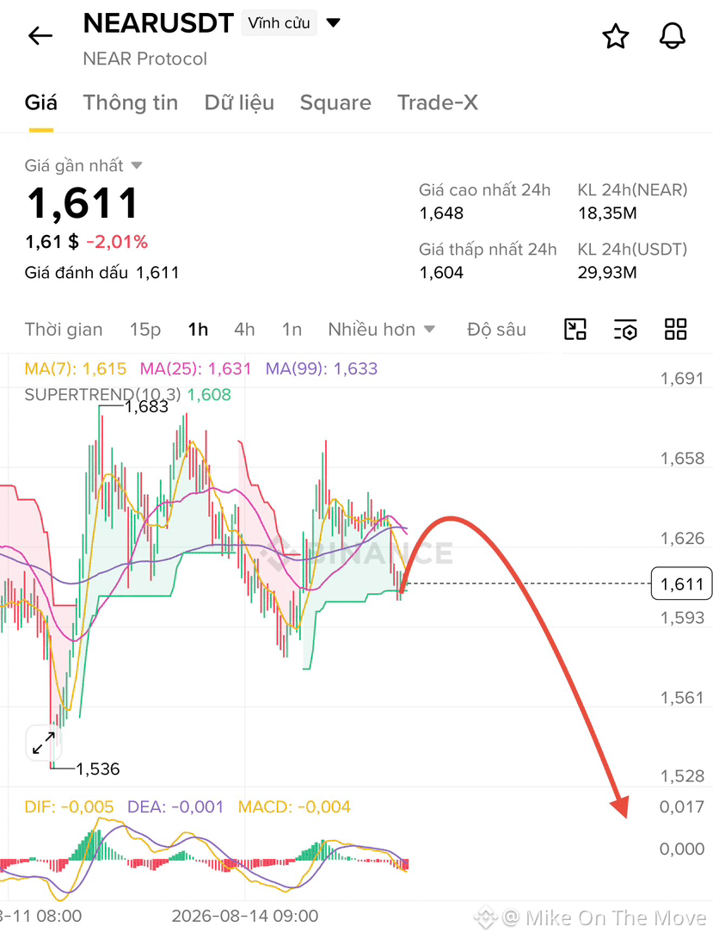The height and width of the screenshot is (939, 713).
Task: Tap the DIF: -0,005 MACD label
Action: point(69,806)
